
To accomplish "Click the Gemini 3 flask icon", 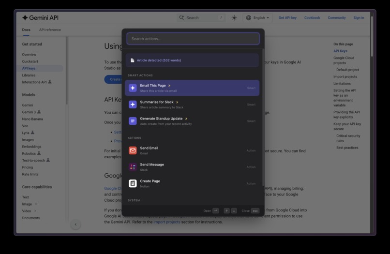I will [39, 112].
